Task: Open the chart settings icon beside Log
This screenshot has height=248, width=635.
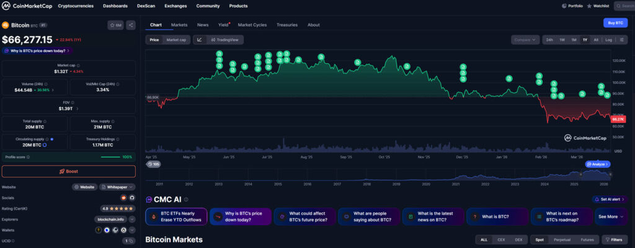Action: point(621,40)
